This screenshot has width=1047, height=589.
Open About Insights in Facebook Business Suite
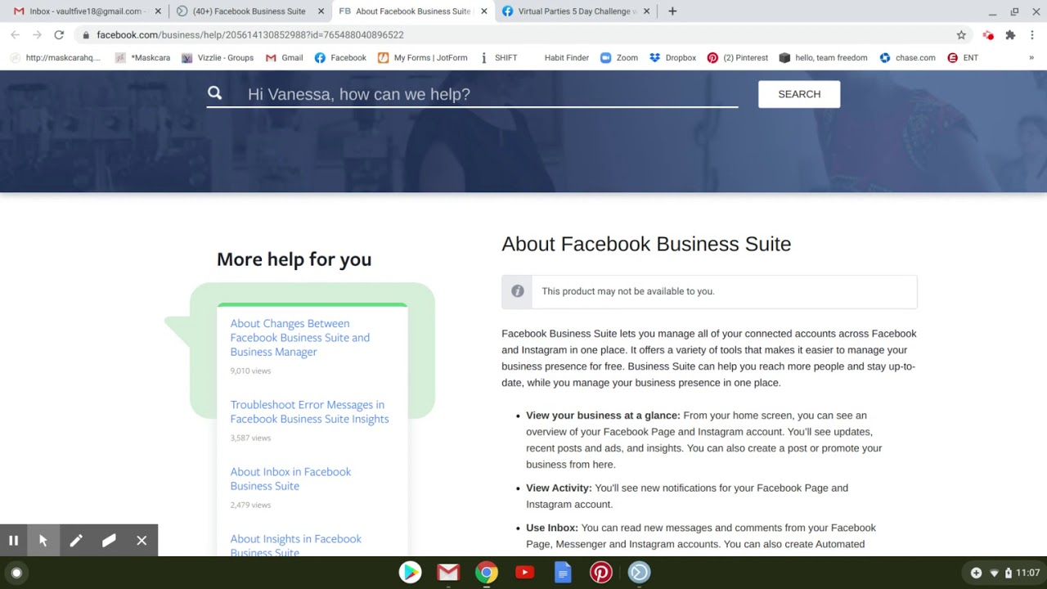295,546
